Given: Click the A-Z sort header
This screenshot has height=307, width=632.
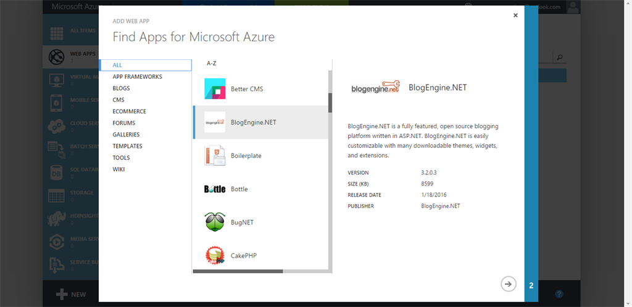Looking at the screenshot, I should [212, 63].
